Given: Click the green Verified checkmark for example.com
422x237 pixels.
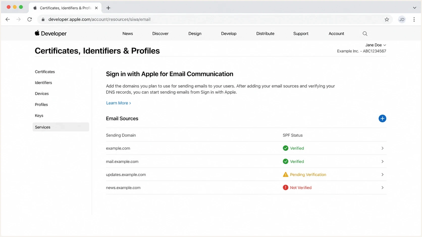Looking at the screenshot, I should (285, 148).
